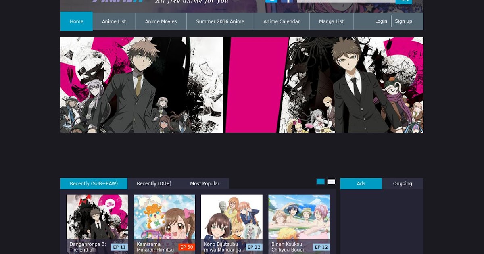Click EP 11 badge on Danganronpa 3
Image resolution: width=484 pixels, height=254 pixels.
coord(119,247)
